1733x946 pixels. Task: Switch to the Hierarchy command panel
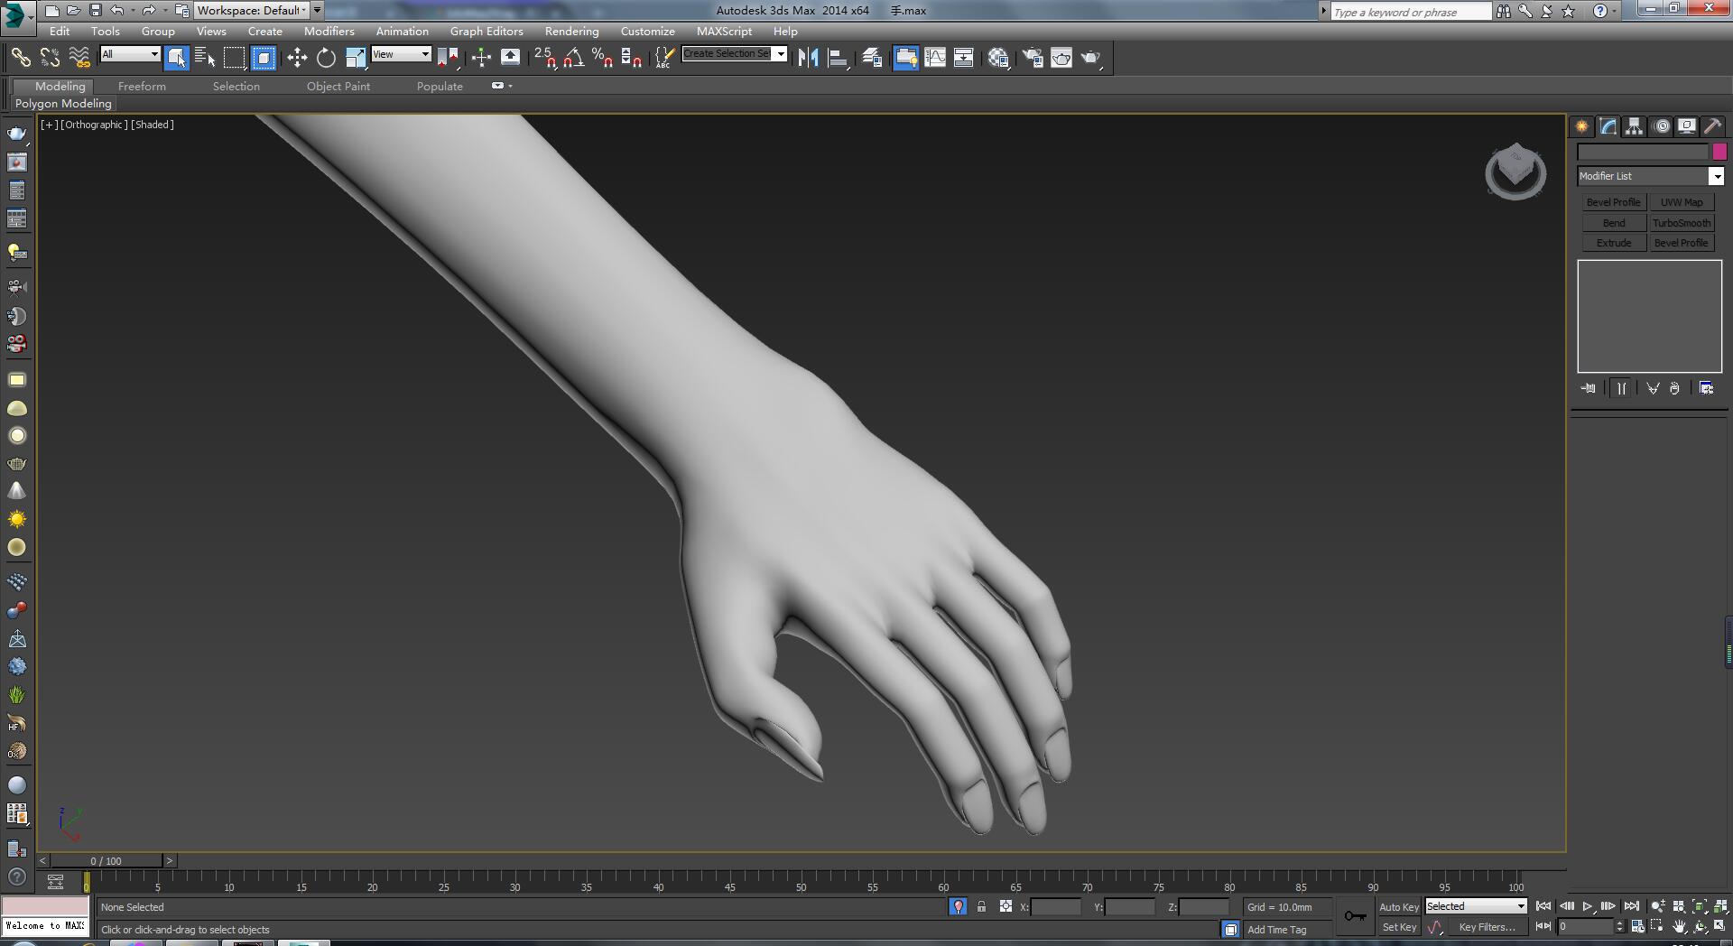tap(1634, 126)
